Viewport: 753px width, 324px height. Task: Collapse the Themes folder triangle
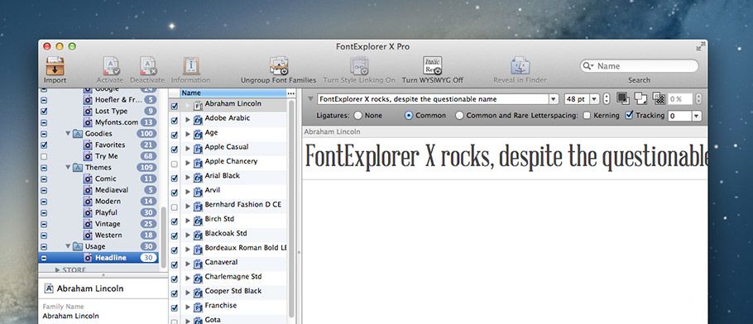(x=68, y=168)
